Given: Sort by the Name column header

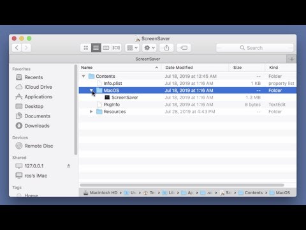Looking at the screenshot, I should point(120,68).
